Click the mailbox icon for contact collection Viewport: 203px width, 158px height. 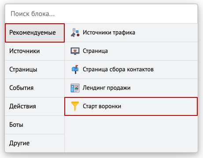pyautogui.click(x=75, y=69)
